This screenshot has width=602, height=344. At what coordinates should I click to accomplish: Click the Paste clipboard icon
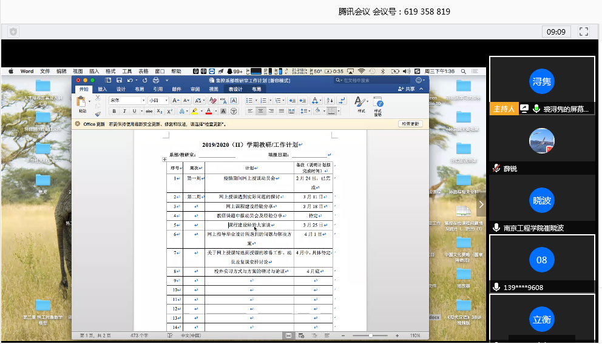pyautogui.click(x=83, y=102)
